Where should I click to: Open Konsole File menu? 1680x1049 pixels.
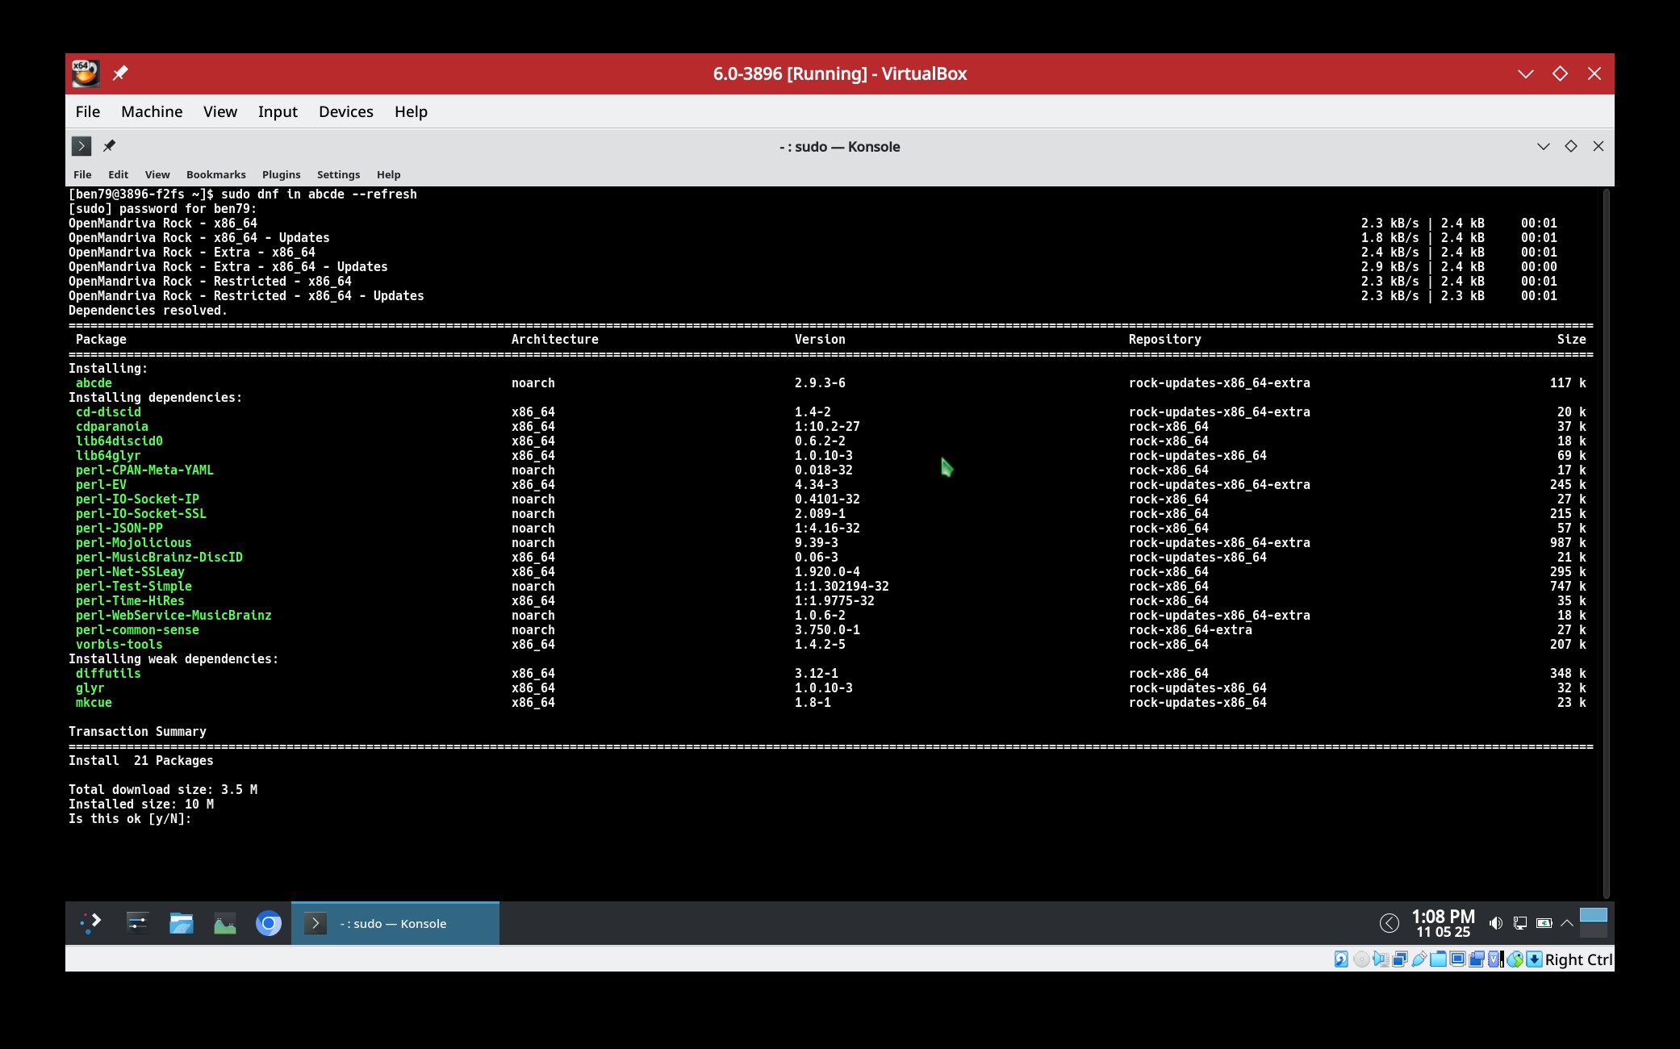coord(82,174)
